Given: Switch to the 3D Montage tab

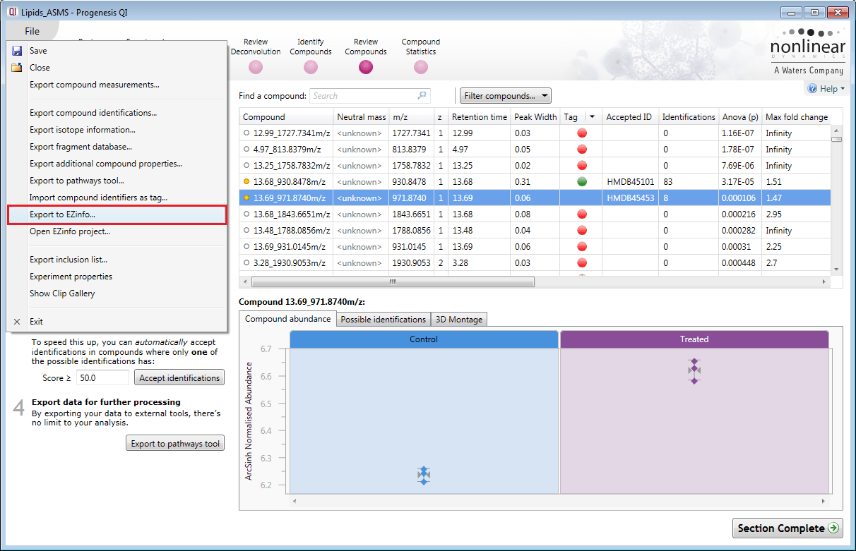Looking at the screenshot, I should [459, 320].
